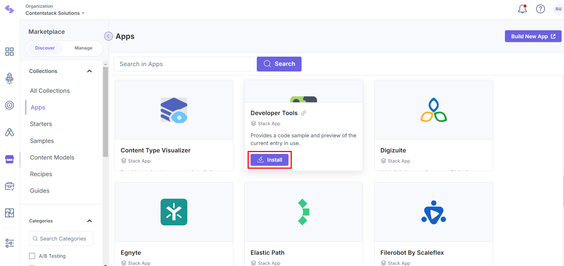Open the Content Type Visualizer title
The height and width of the screenshot is (266, 564).
tap(156, 150)
